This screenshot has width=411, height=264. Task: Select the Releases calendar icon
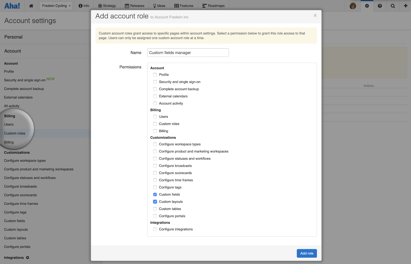pos(126,5)
